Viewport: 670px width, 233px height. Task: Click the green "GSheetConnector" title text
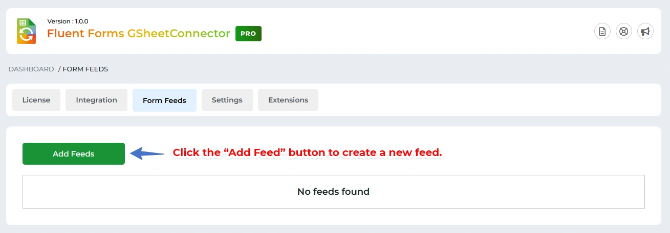(179, 34)
